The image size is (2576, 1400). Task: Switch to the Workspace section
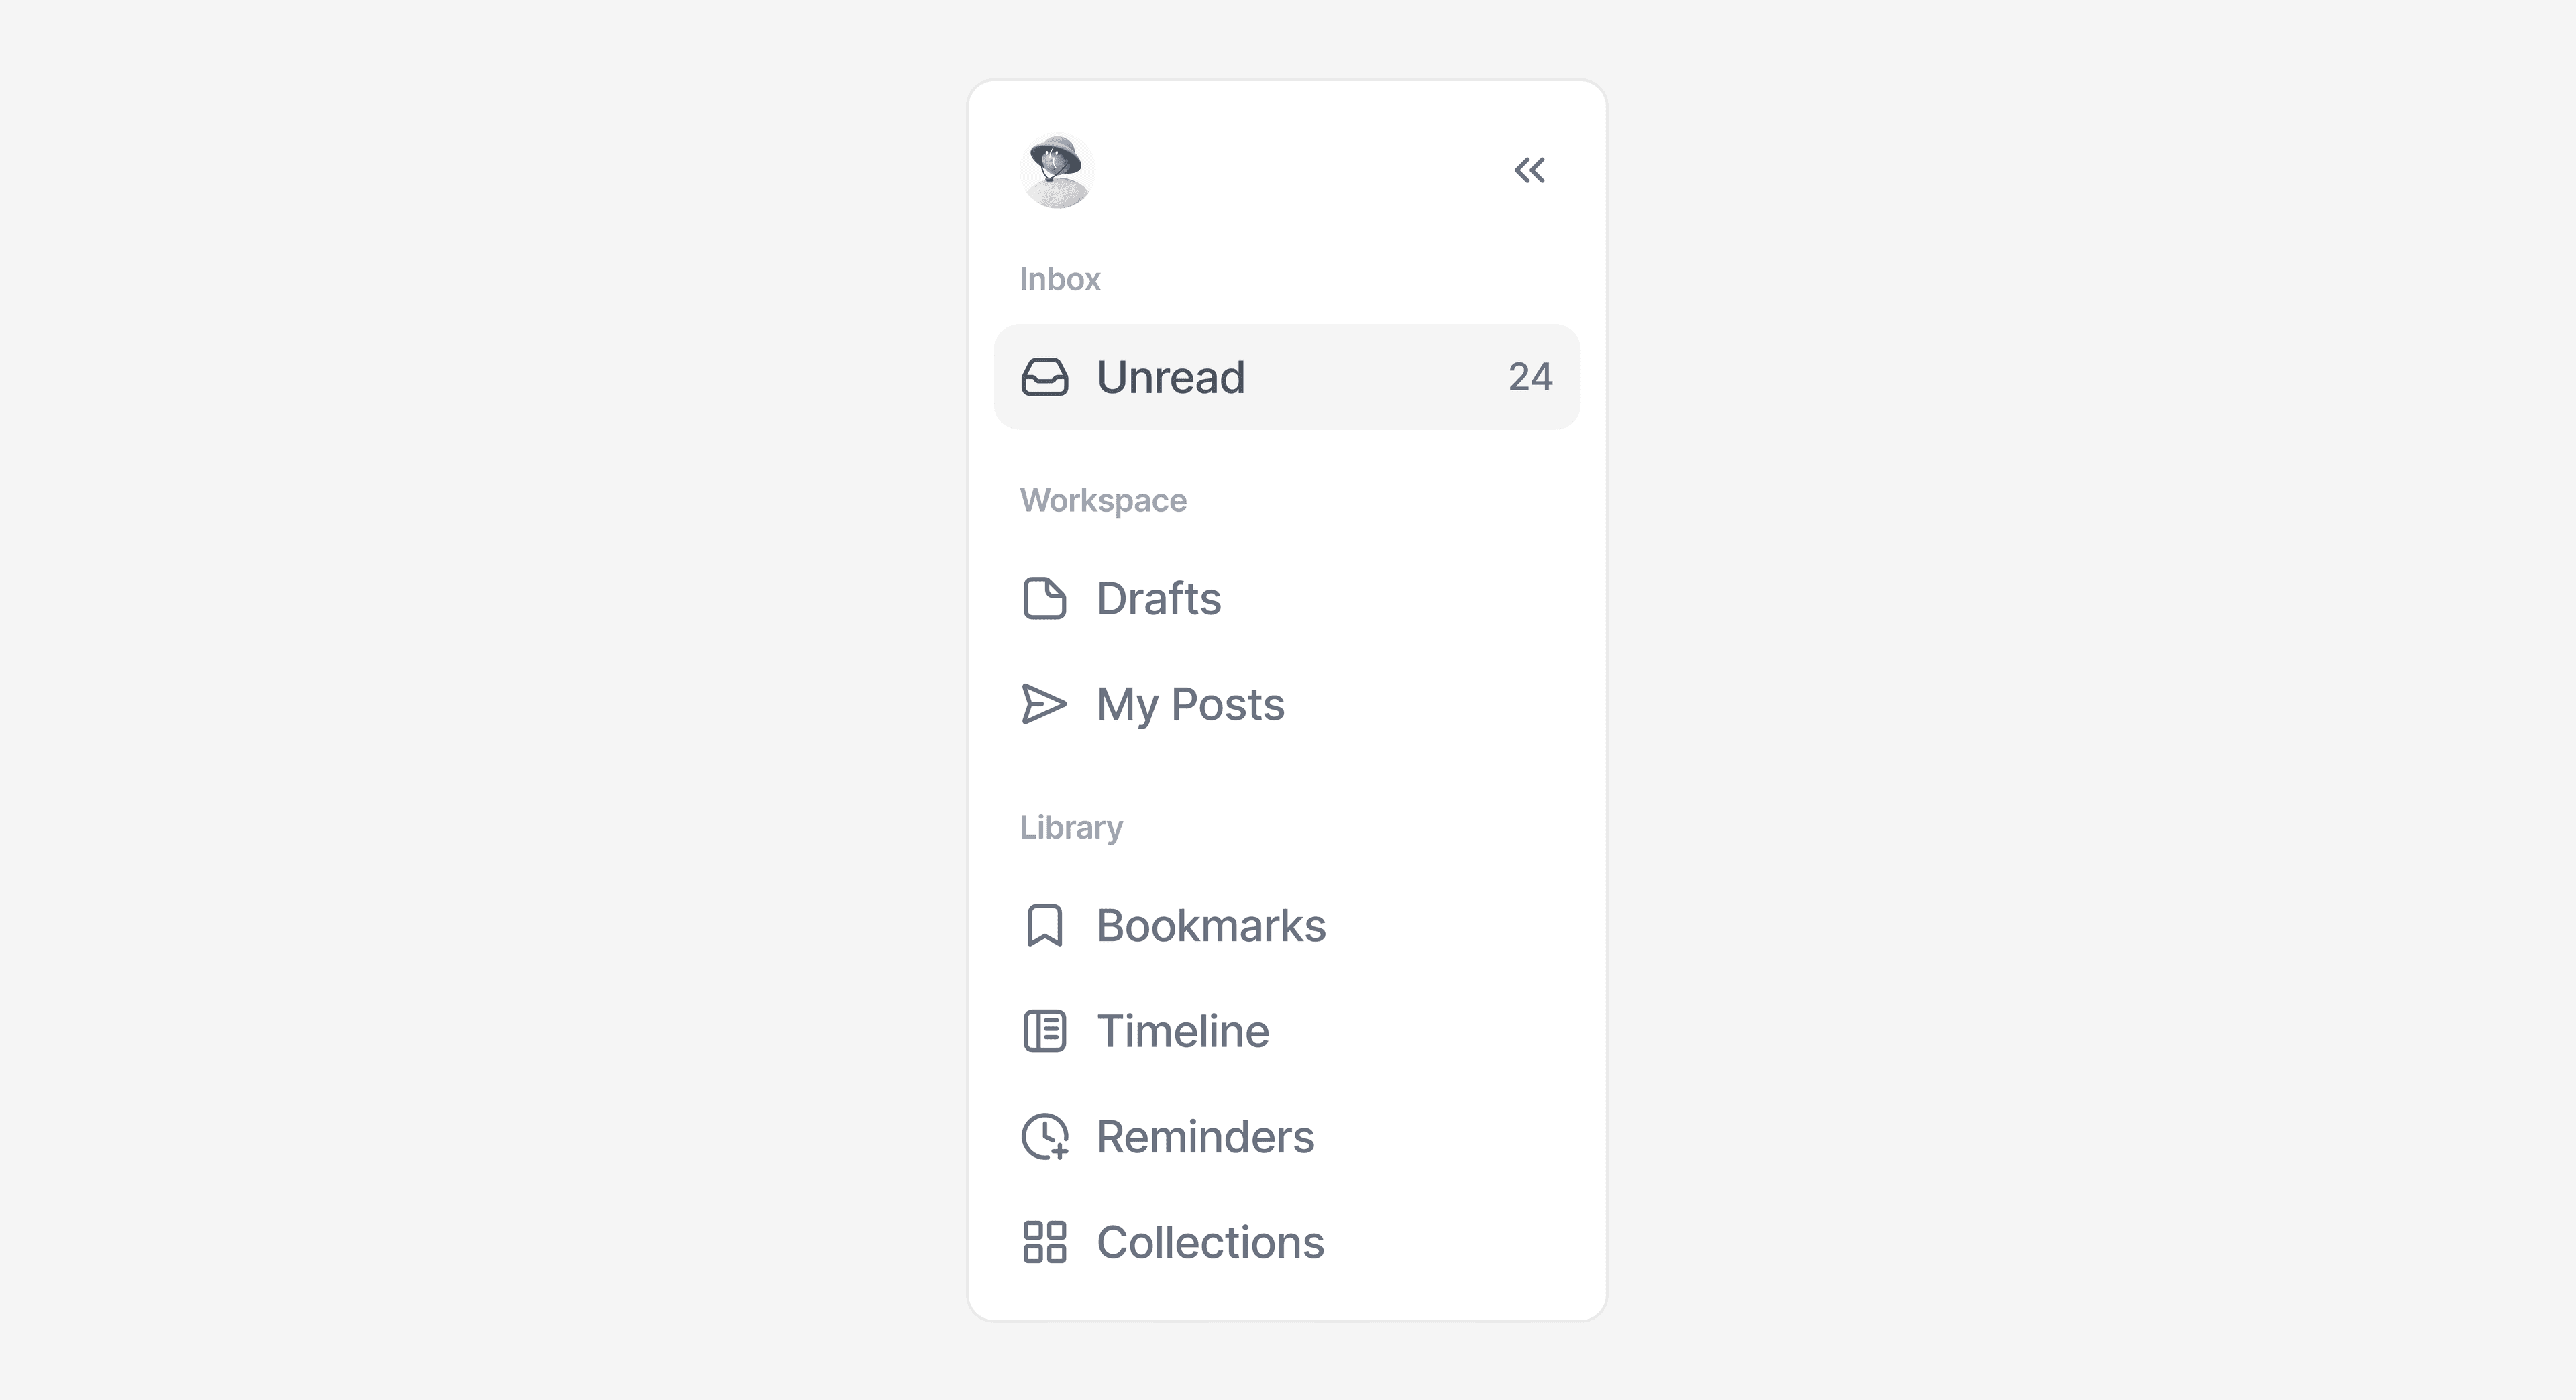tap(1103, 500)
